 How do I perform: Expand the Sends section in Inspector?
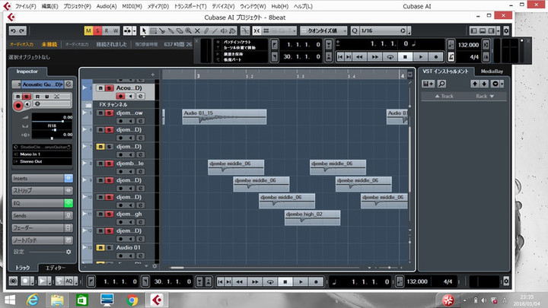tap(38, 215)
